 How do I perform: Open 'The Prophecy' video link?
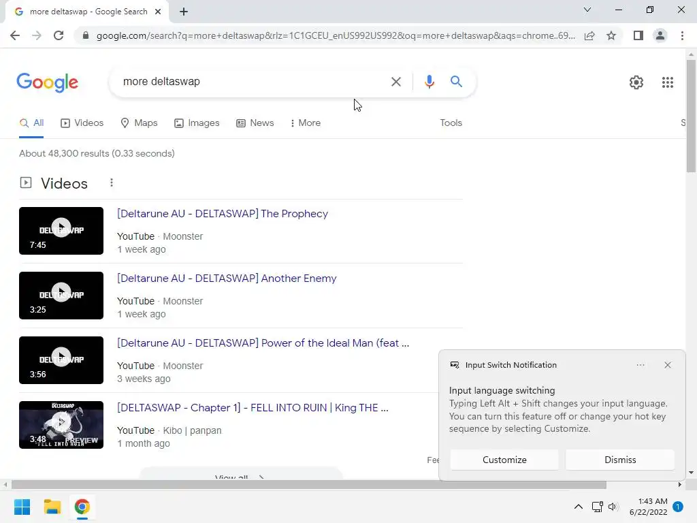point(223,213)
